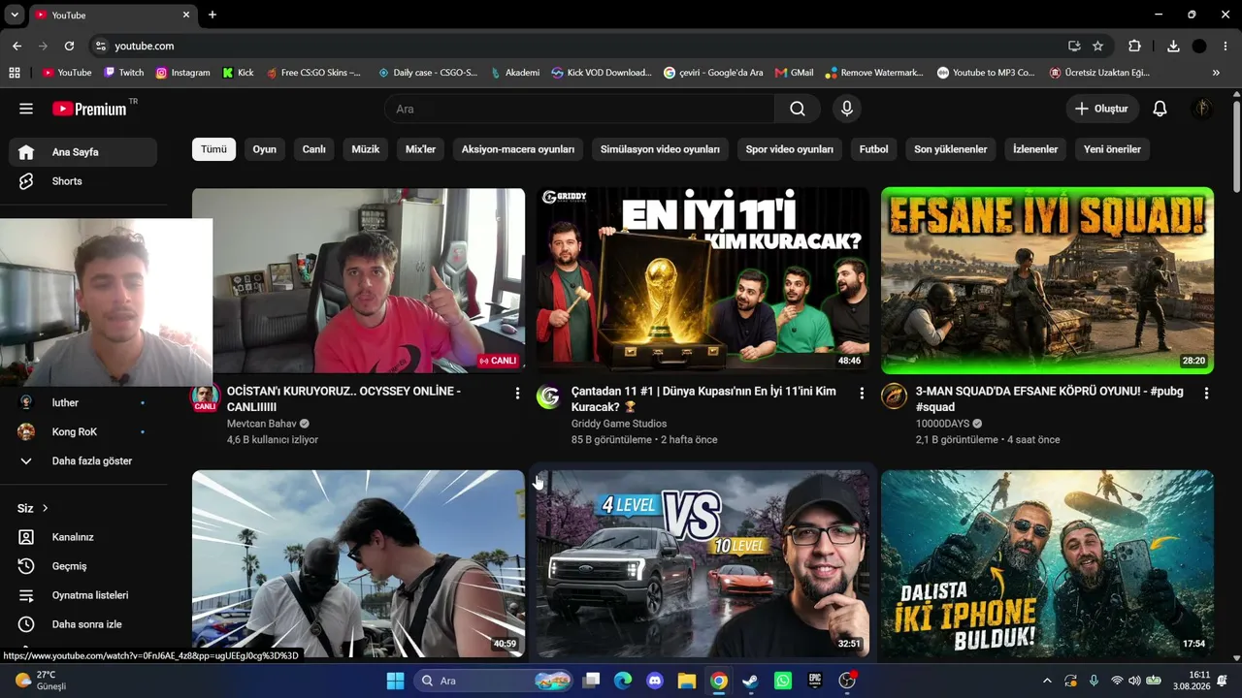Image resolution: width=1242 pixels, height=698 pixels.
Task: Open Mevtcan Bahav channel avatar
Action: coord(205,397)
